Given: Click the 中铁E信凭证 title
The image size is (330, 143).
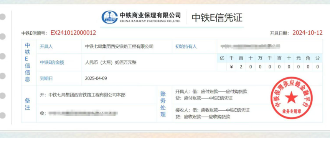Looking at the screenshot, I should [217, 18].
